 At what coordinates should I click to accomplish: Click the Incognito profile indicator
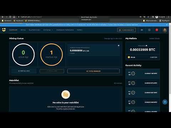(x=160, y=17)
